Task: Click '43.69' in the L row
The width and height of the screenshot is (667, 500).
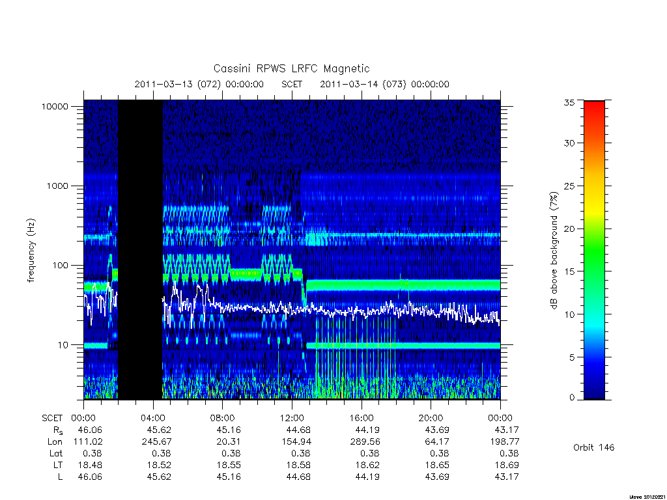Action: coord(437,477)
